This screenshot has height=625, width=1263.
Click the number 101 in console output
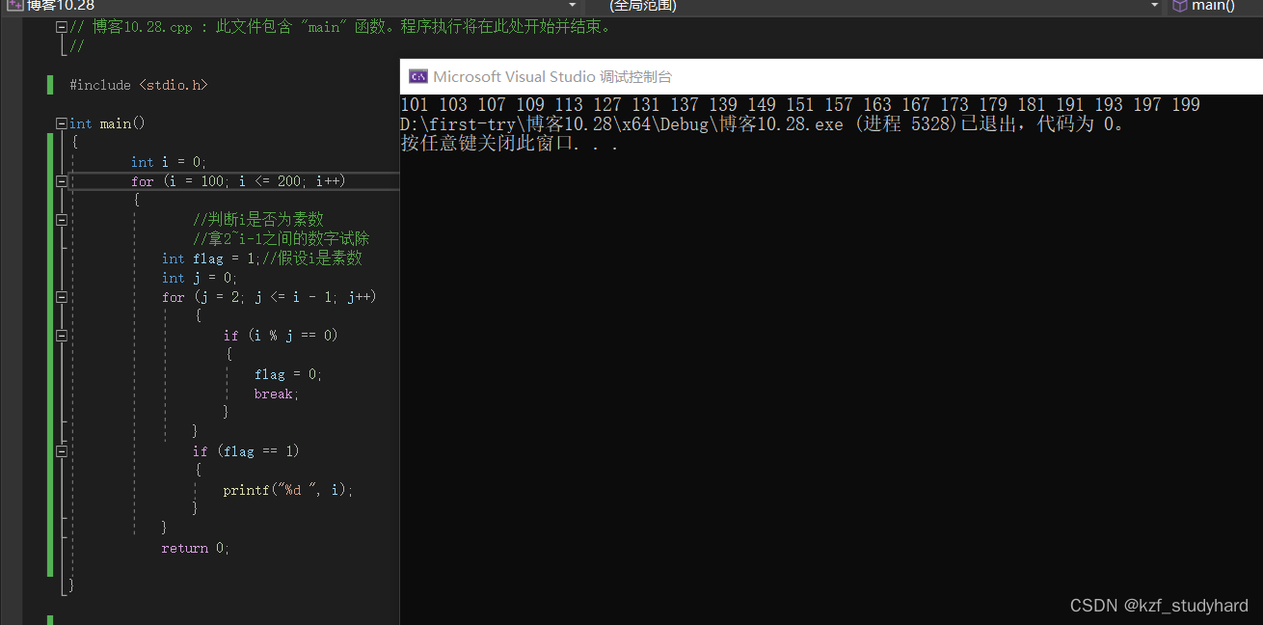click(x=415, y=104)
